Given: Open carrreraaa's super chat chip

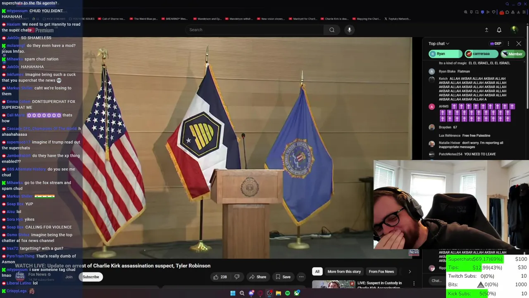Looking at the screenshot, I should (x=481, y=54).
